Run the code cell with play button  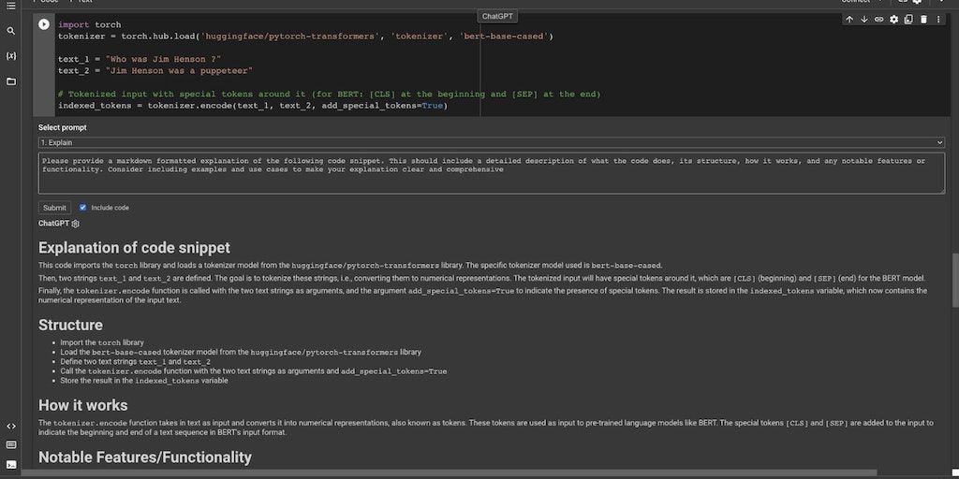[44, 24]
